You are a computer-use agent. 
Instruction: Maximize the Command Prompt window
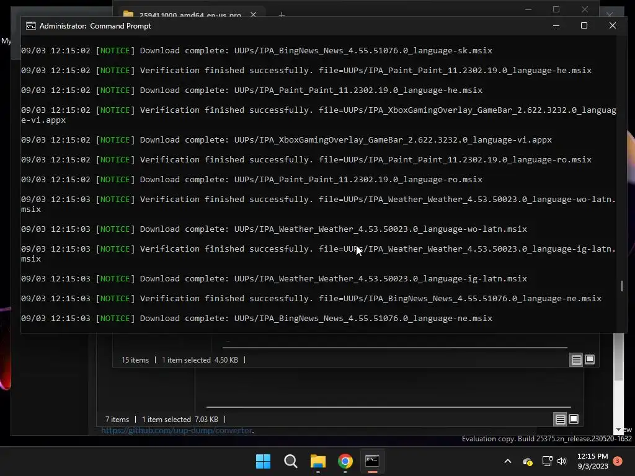(x=584, y=25)
